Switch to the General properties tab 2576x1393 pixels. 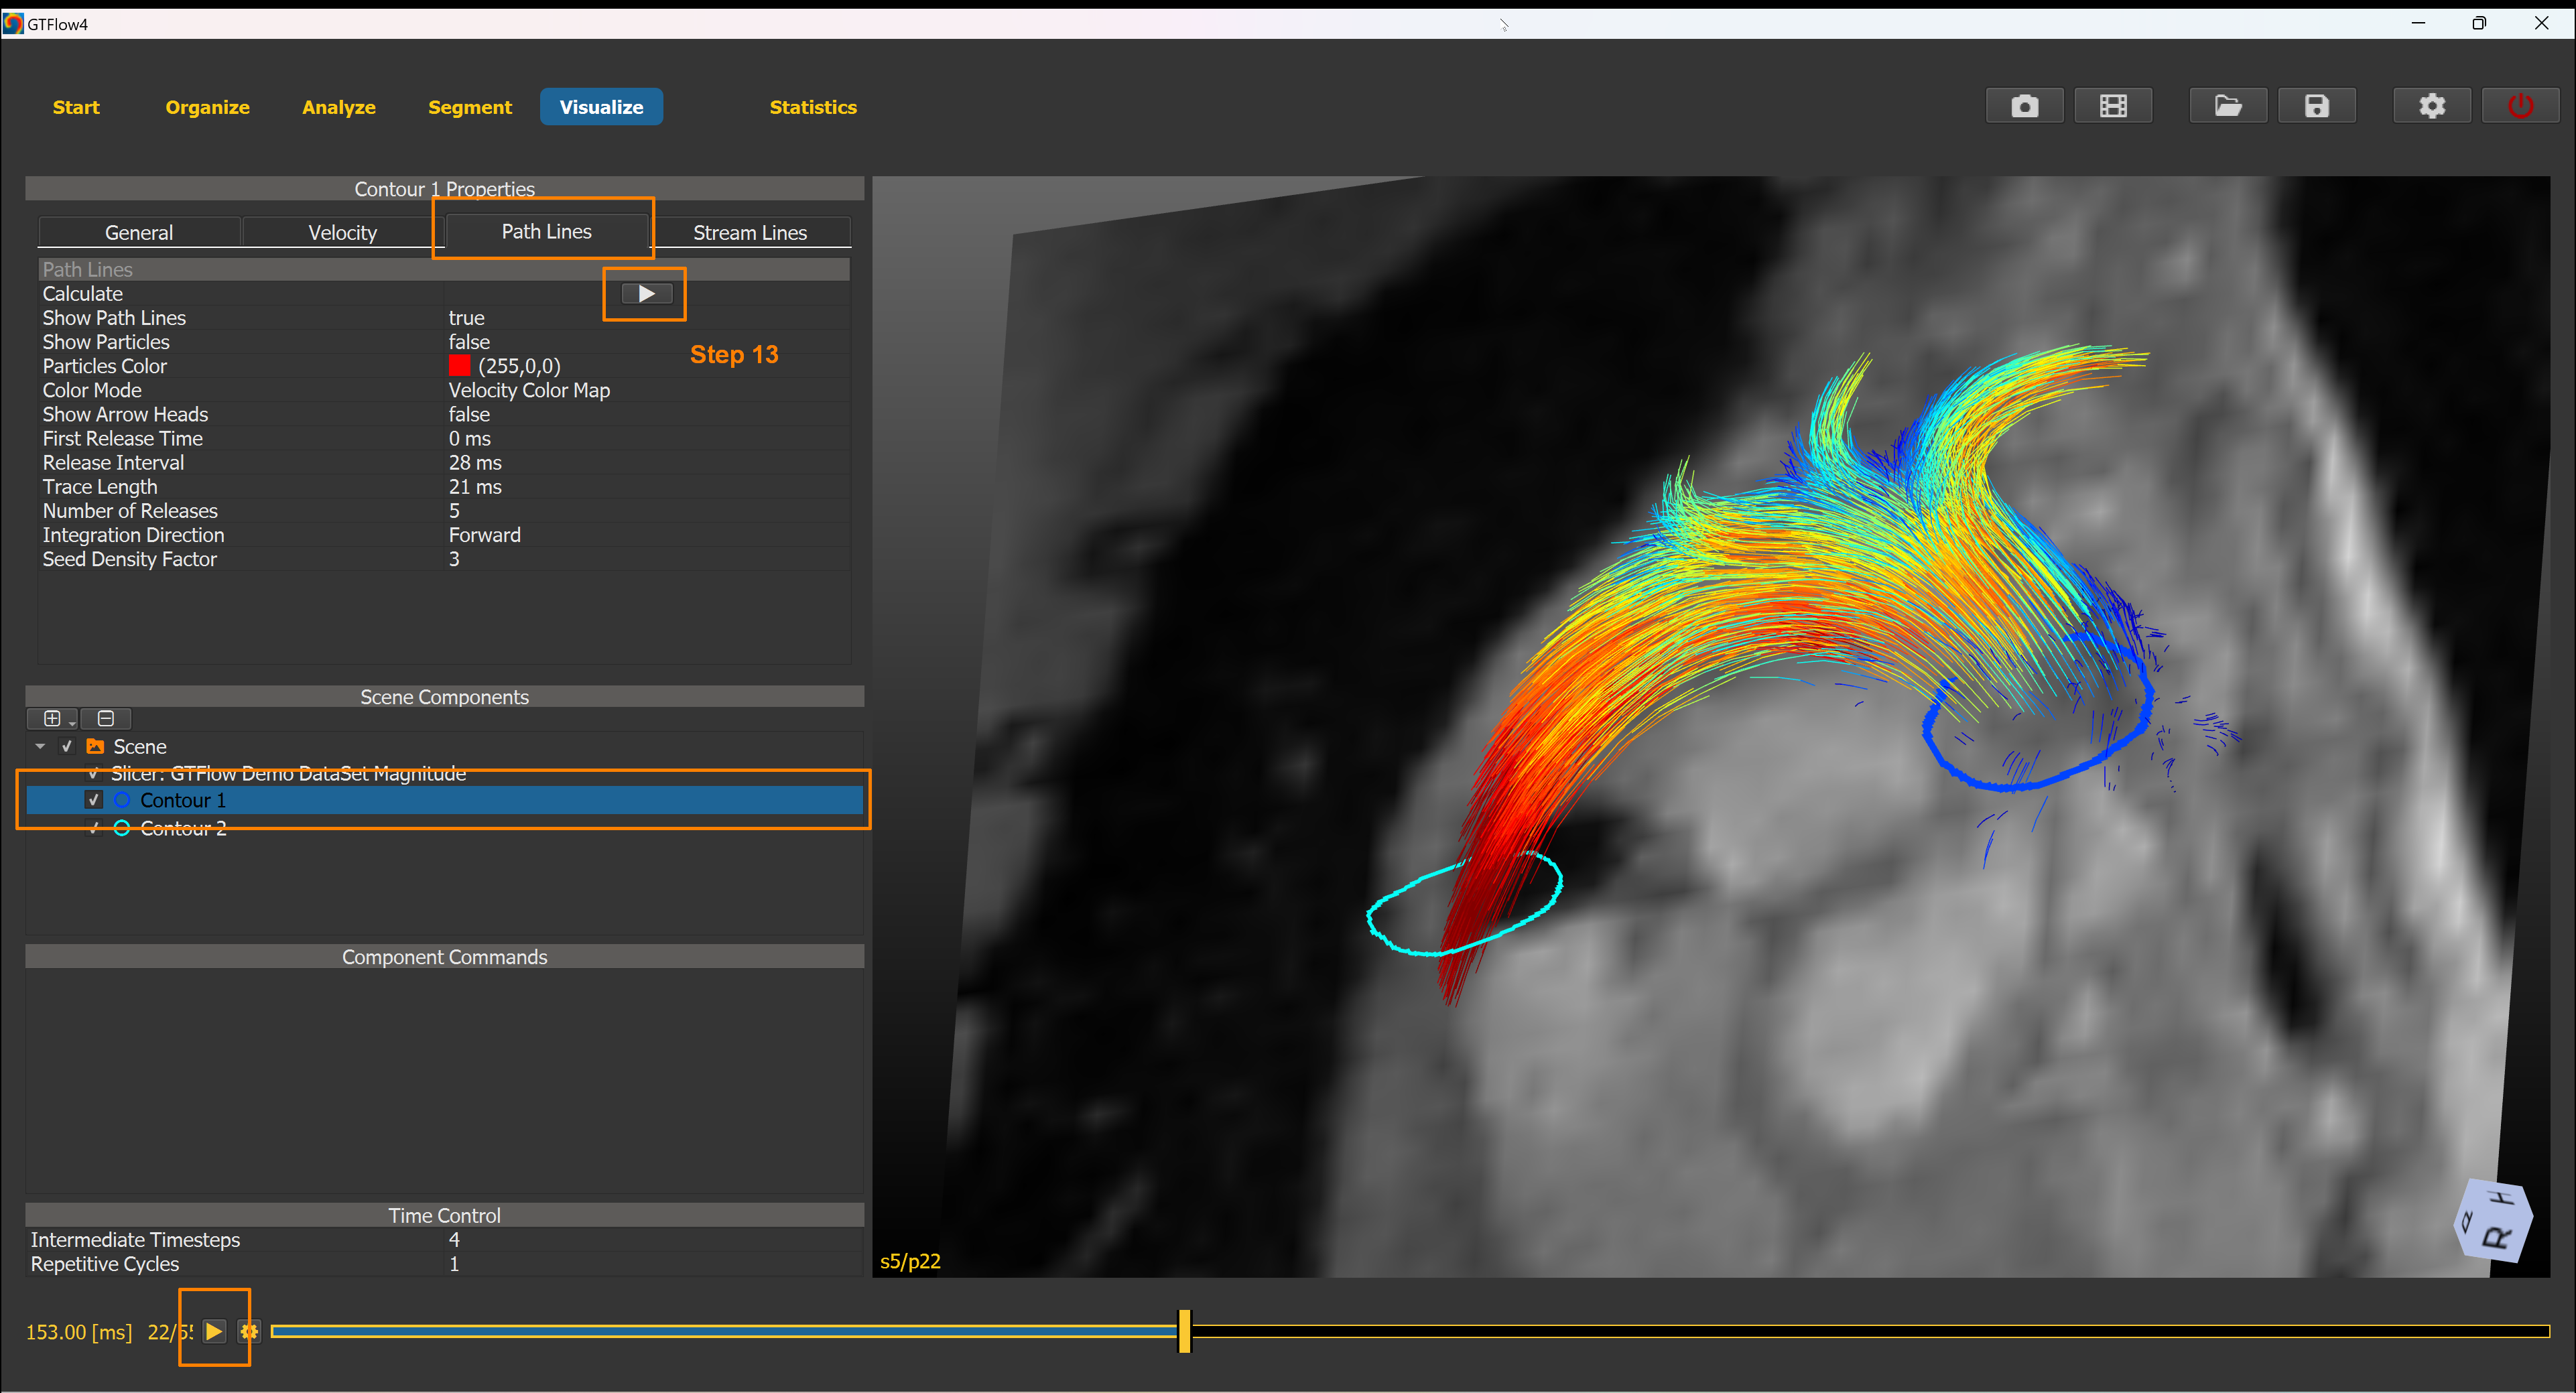(139, 232)
